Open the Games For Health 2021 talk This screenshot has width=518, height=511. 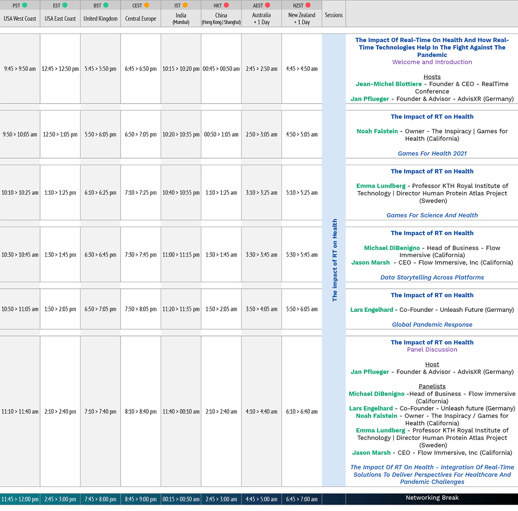click(x=432, y=154)
